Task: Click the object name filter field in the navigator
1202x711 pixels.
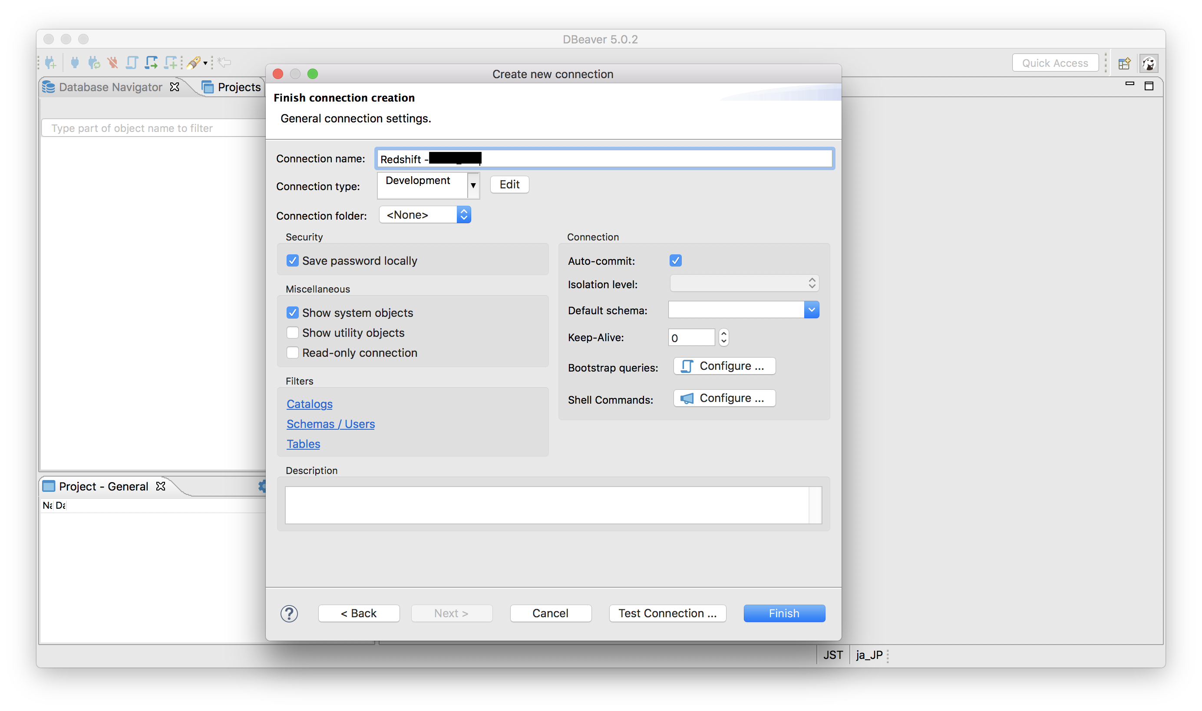Action: 153,128
